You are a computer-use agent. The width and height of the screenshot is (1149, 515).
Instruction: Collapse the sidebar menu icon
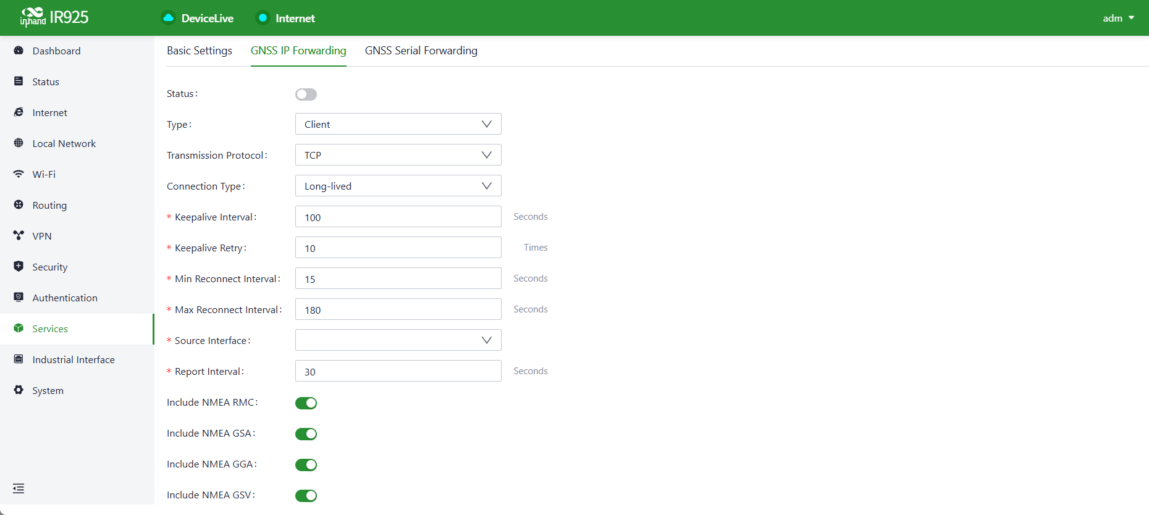[19, 488]
